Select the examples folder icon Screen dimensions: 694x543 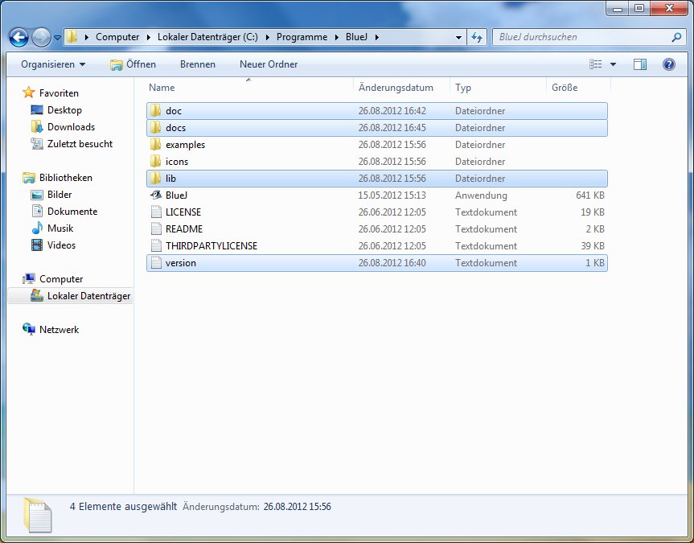coord(156,145)
